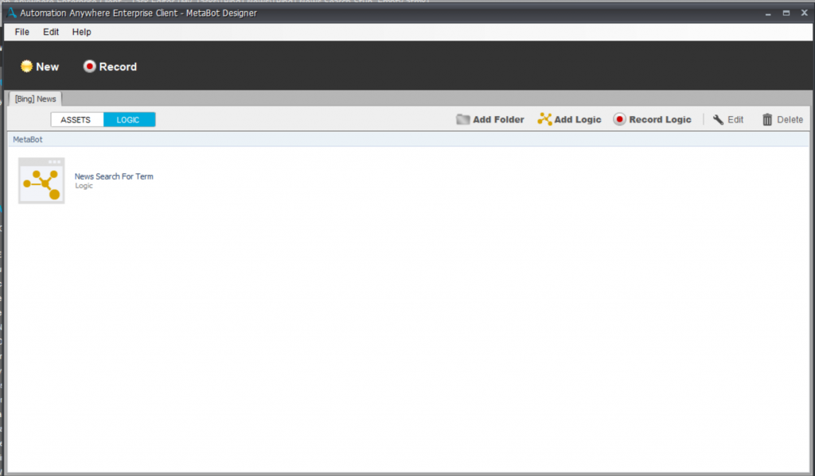Click the Record Logic icon

(x=619, y=119)
